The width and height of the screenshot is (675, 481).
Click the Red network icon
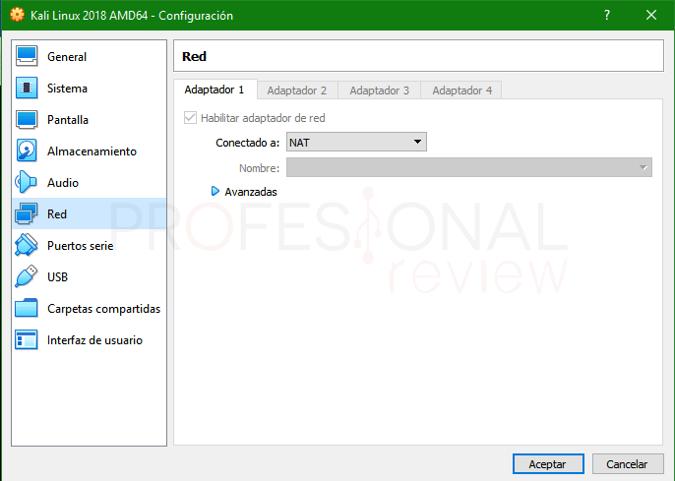[x=26, y=213]
